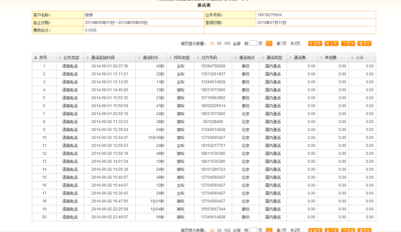Click the sort arrows beside 通话时长

tap(139, 58)
